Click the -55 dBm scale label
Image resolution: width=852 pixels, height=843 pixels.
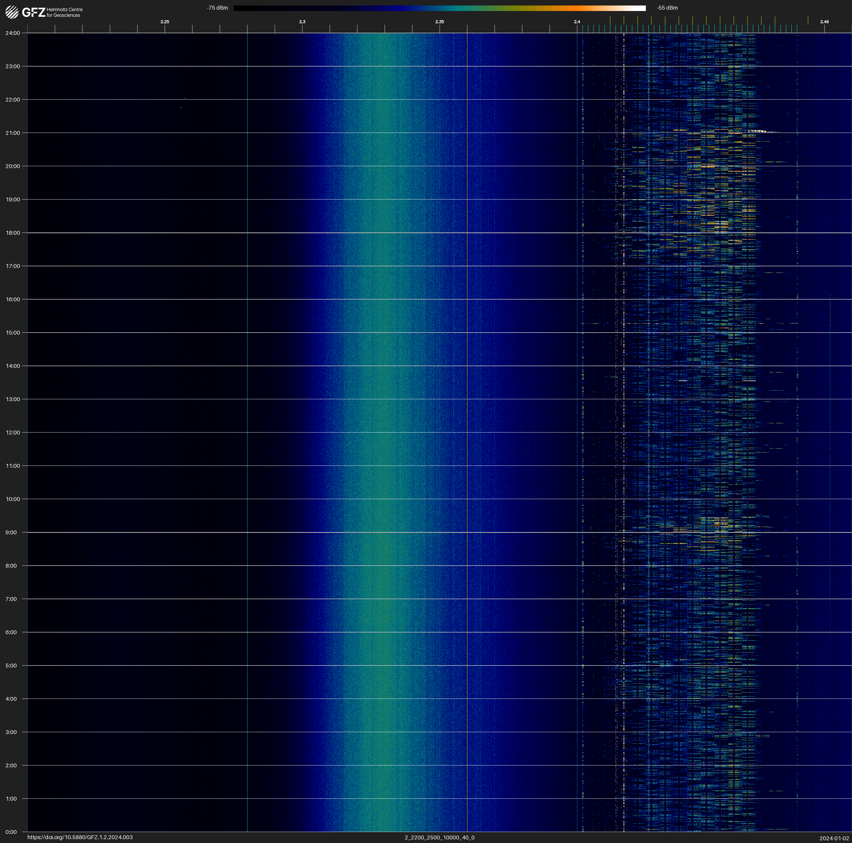tap(667, 8)
